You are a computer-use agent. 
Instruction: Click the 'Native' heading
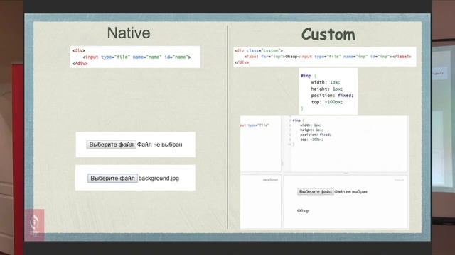(x=129, y=33)
